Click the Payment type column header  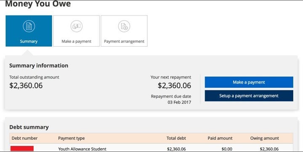[x=71, y=138]
